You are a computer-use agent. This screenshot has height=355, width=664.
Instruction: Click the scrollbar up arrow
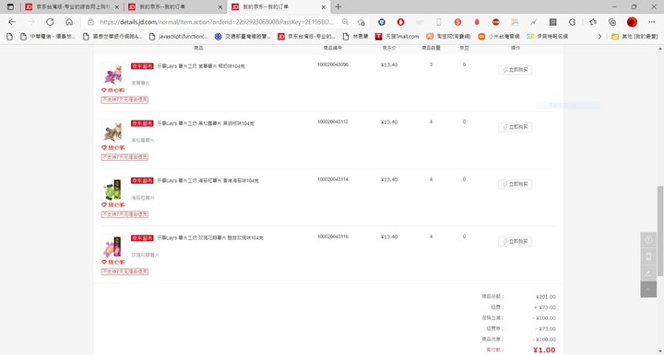(x=660, y=49)
